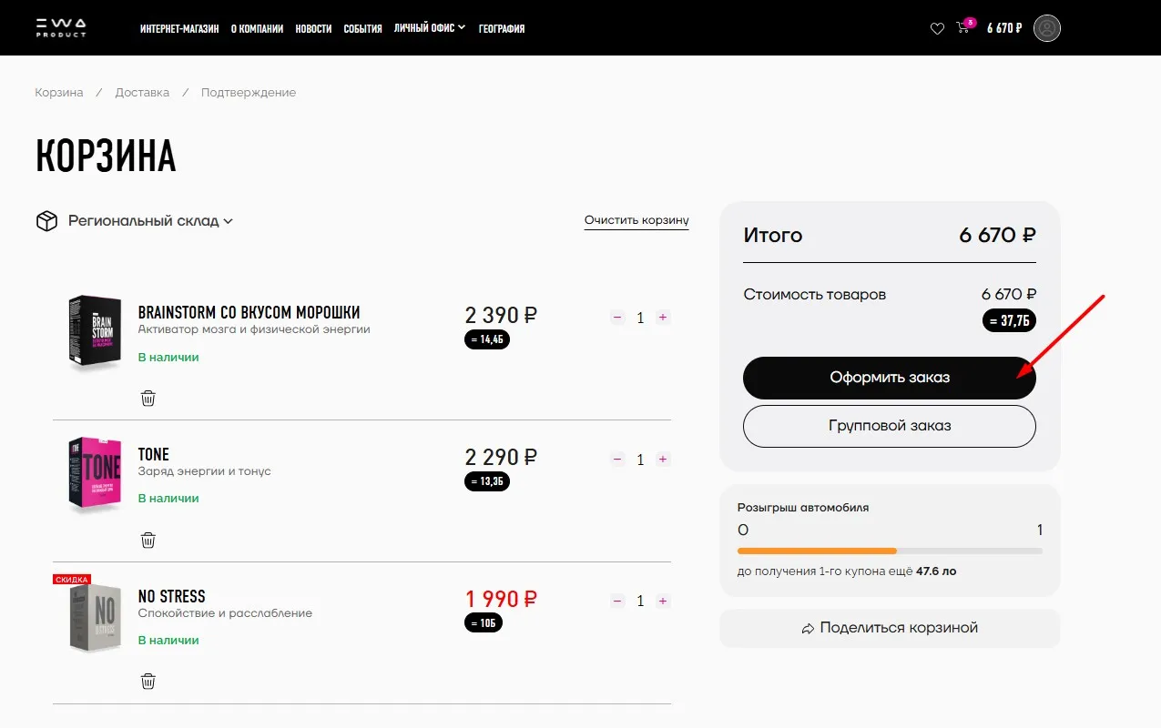
Task: Open the shopping cart icon in header
Action: 963,28
